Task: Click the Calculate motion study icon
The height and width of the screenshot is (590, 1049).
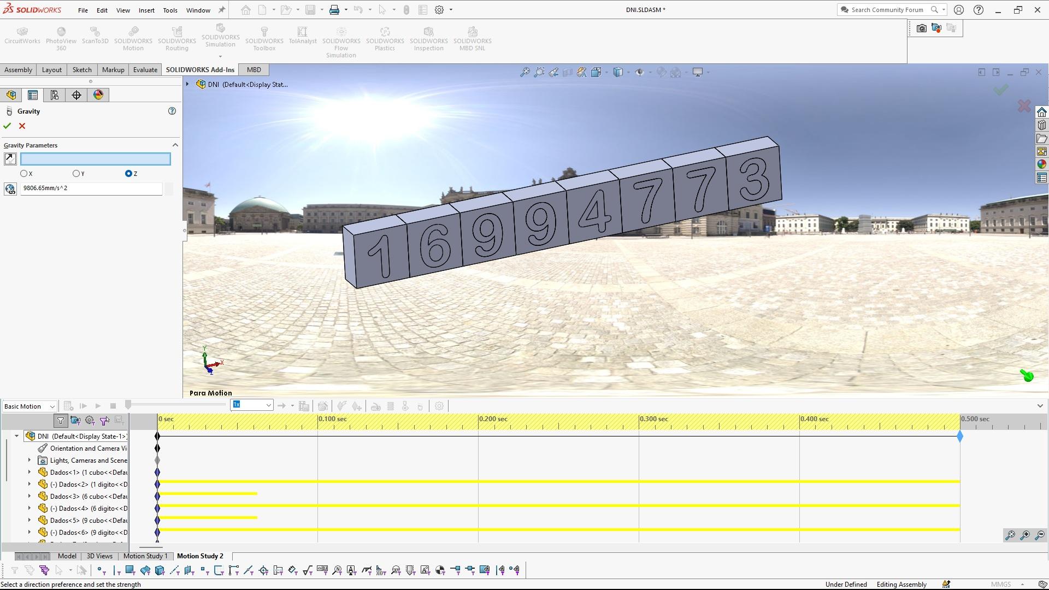Action: click(x=68, y=406)
